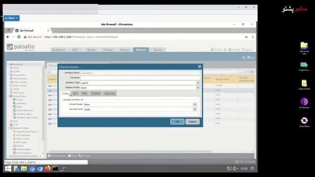Cancel the Ethernet Interface dialog
Screen dimensions: 315x177
point(192,121)
